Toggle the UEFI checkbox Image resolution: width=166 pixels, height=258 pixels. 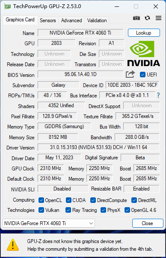142,74
